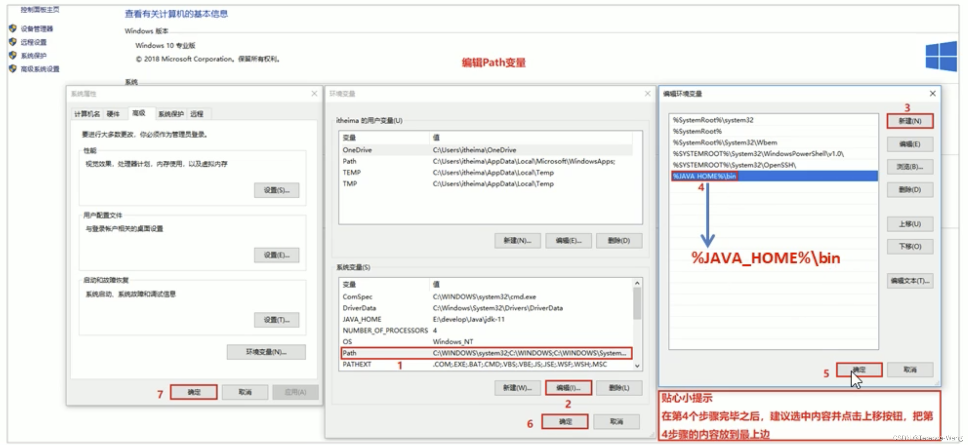This screenshot has width=968, height=445.
Task: Open 环境变量(N) button in 系统属性
Action: tap(266, 352)
